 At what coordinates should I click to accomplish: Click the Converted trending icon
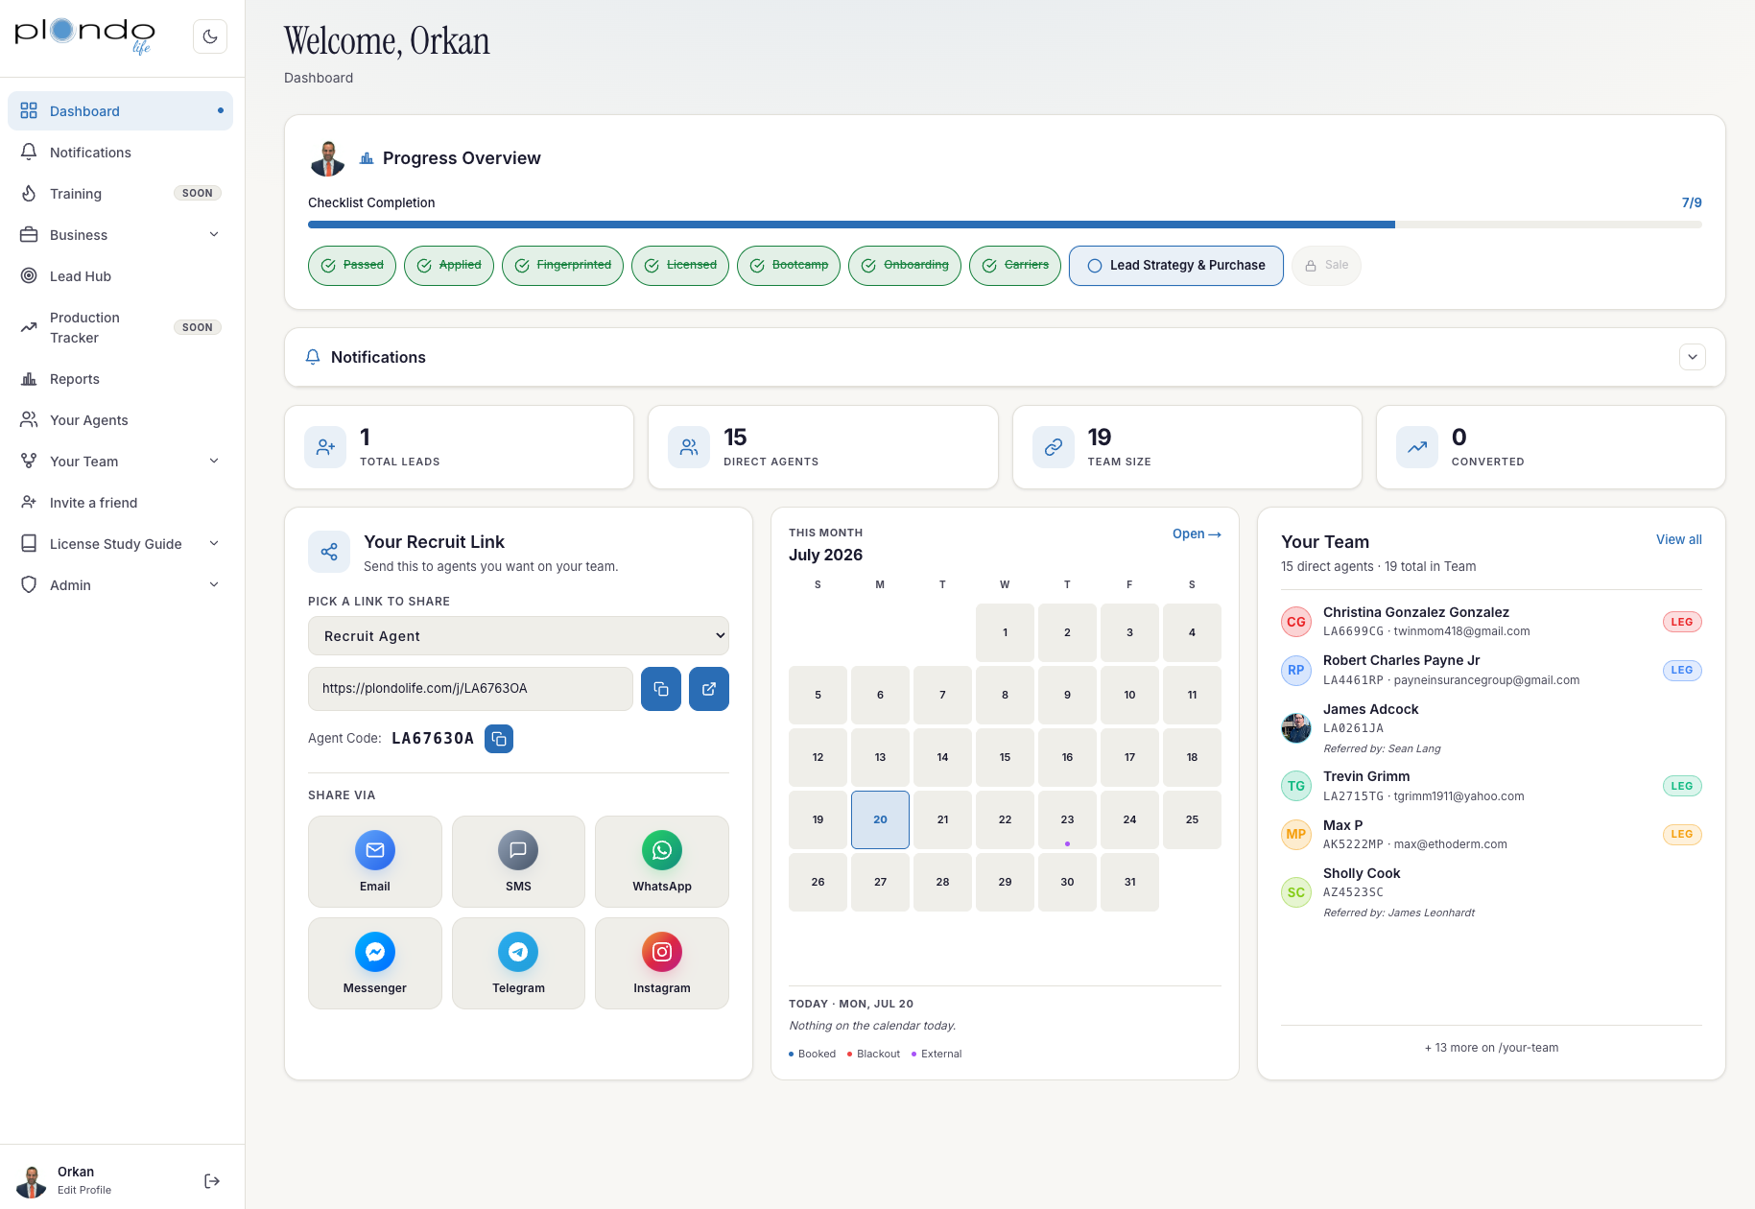[1417, 447]
